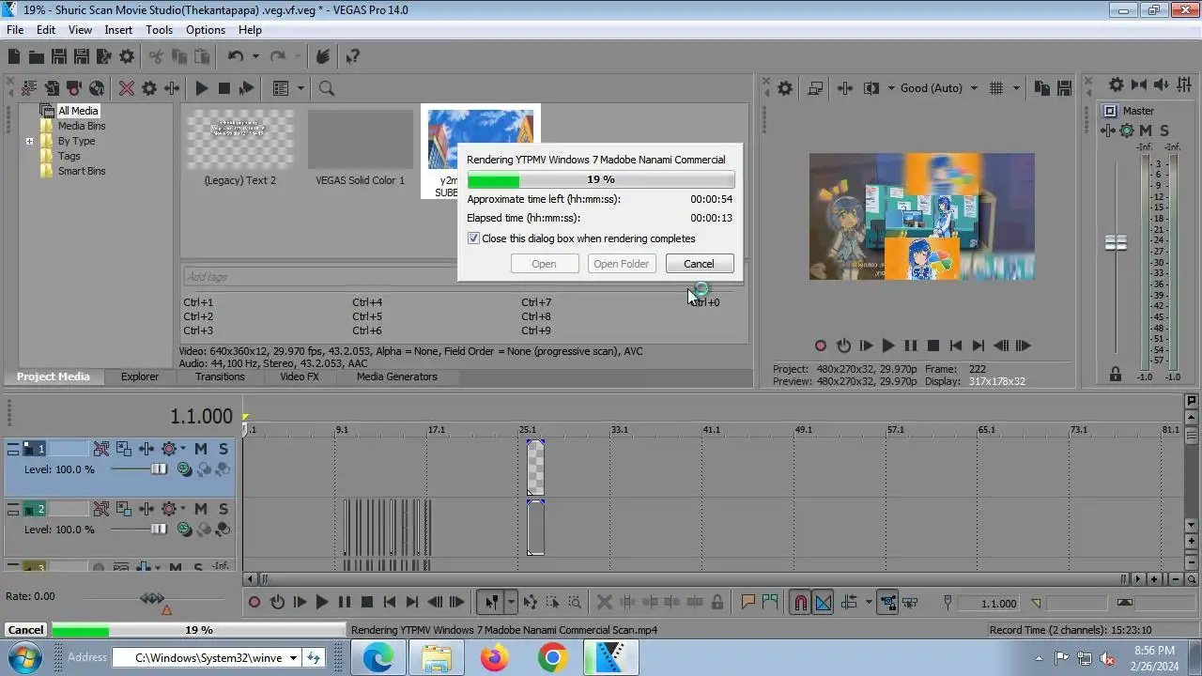Viewport: 1202px width, 676px height.
Task: Click Bypass Motion Blur icon on track 1
Action: [101, 449]
